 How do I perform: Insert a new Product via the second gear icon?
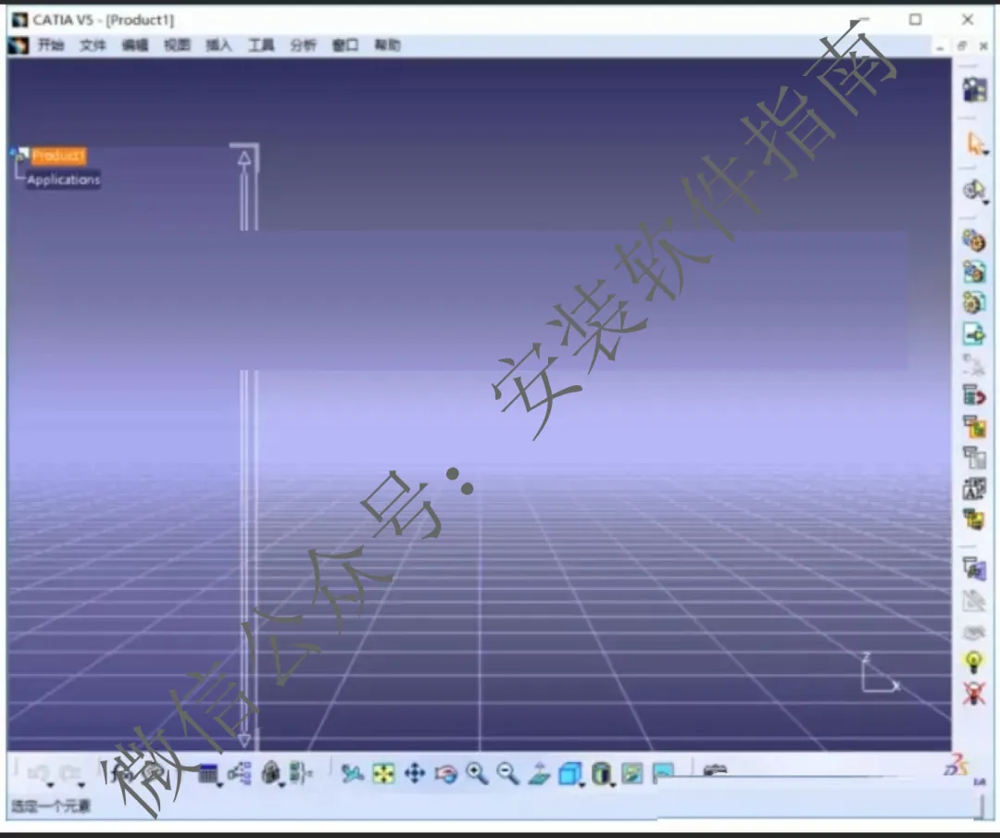pyautogui.click(x=974, y=271)
